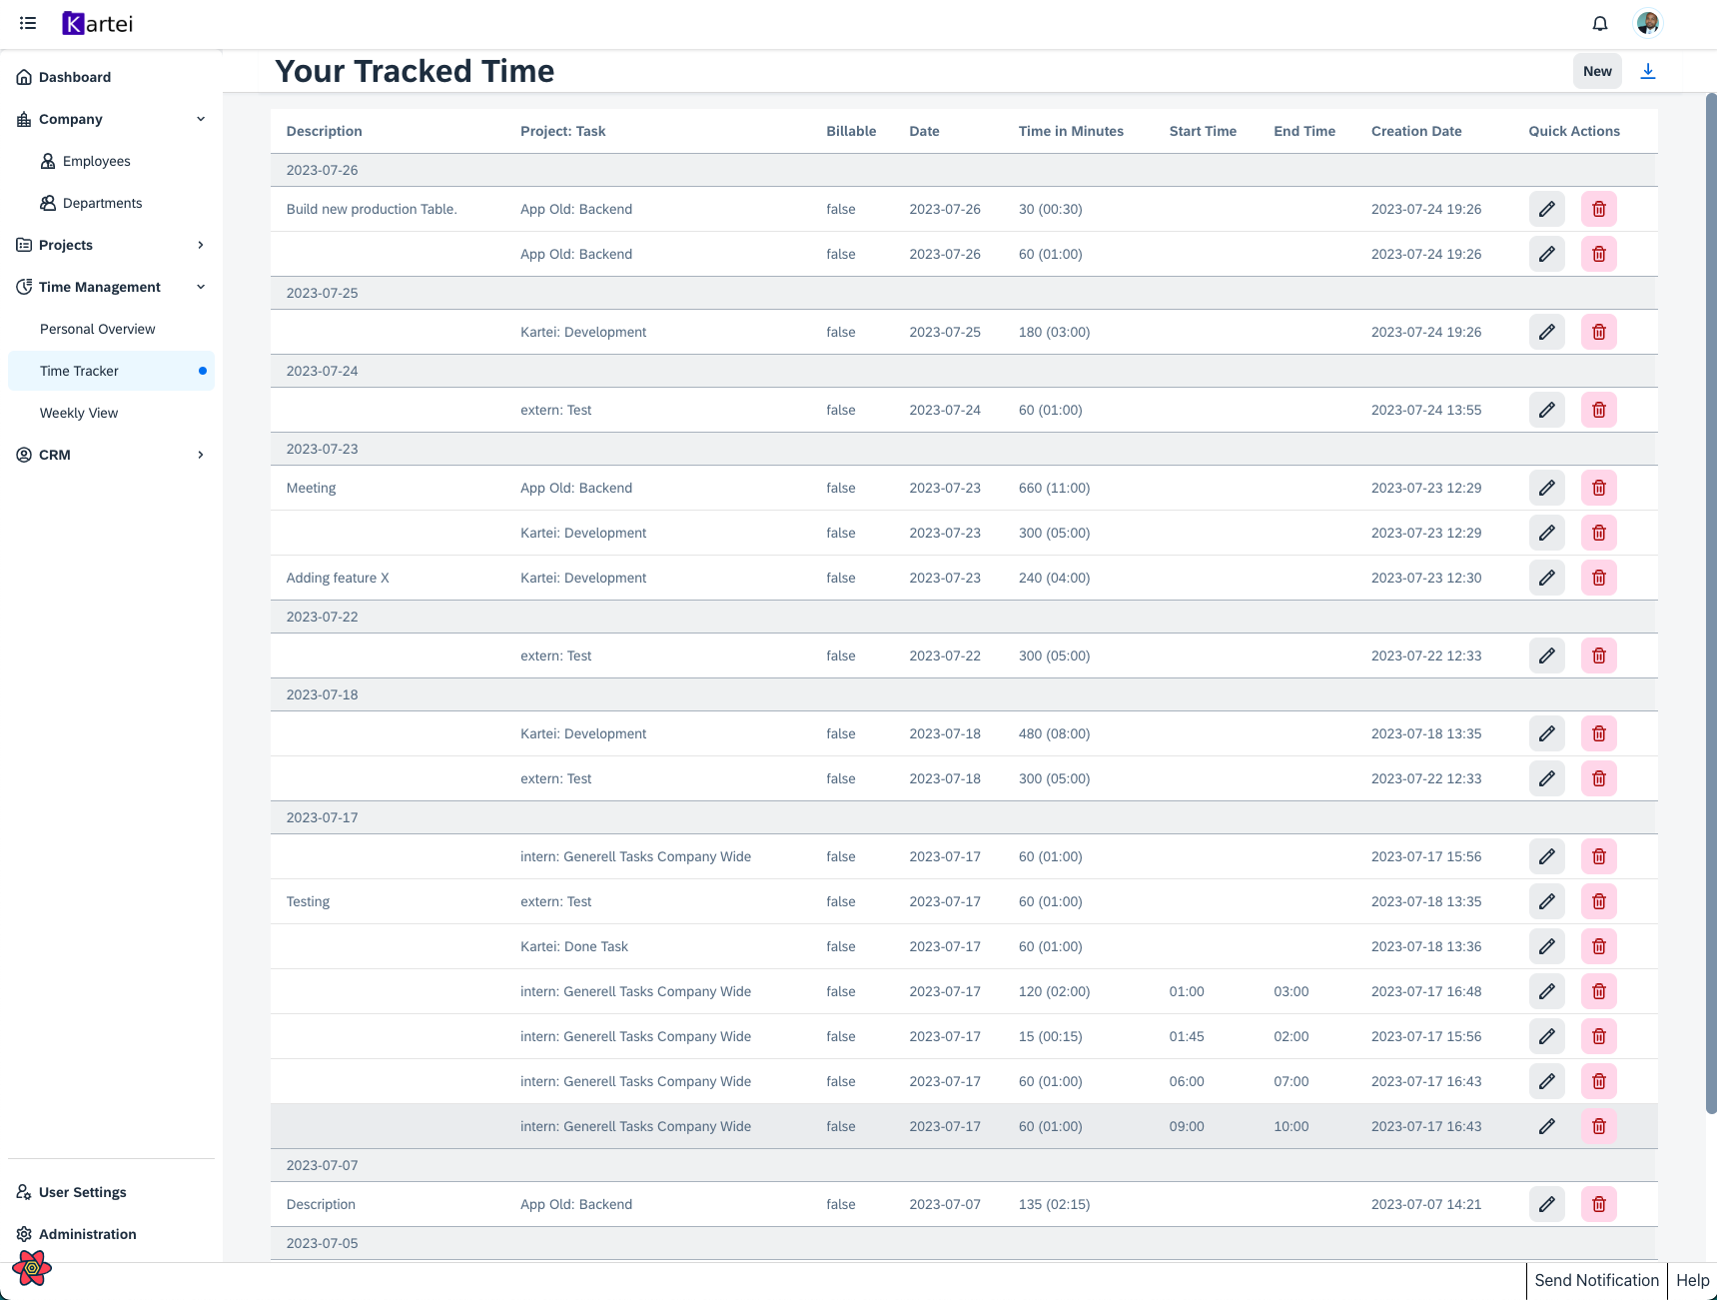Edit the Build new production Table entry

pyautogui.click(x=1546, y=209)
